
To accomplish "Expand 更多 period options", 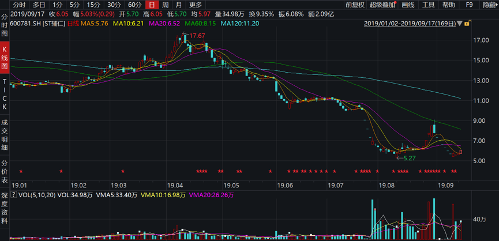I will [x=196, y=5].
